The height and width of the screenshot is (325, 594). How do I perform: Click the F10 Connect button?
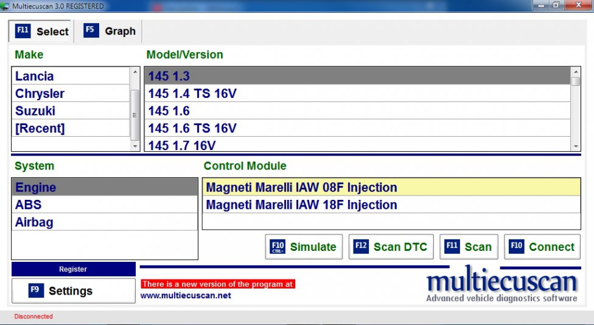click(542, 247)
